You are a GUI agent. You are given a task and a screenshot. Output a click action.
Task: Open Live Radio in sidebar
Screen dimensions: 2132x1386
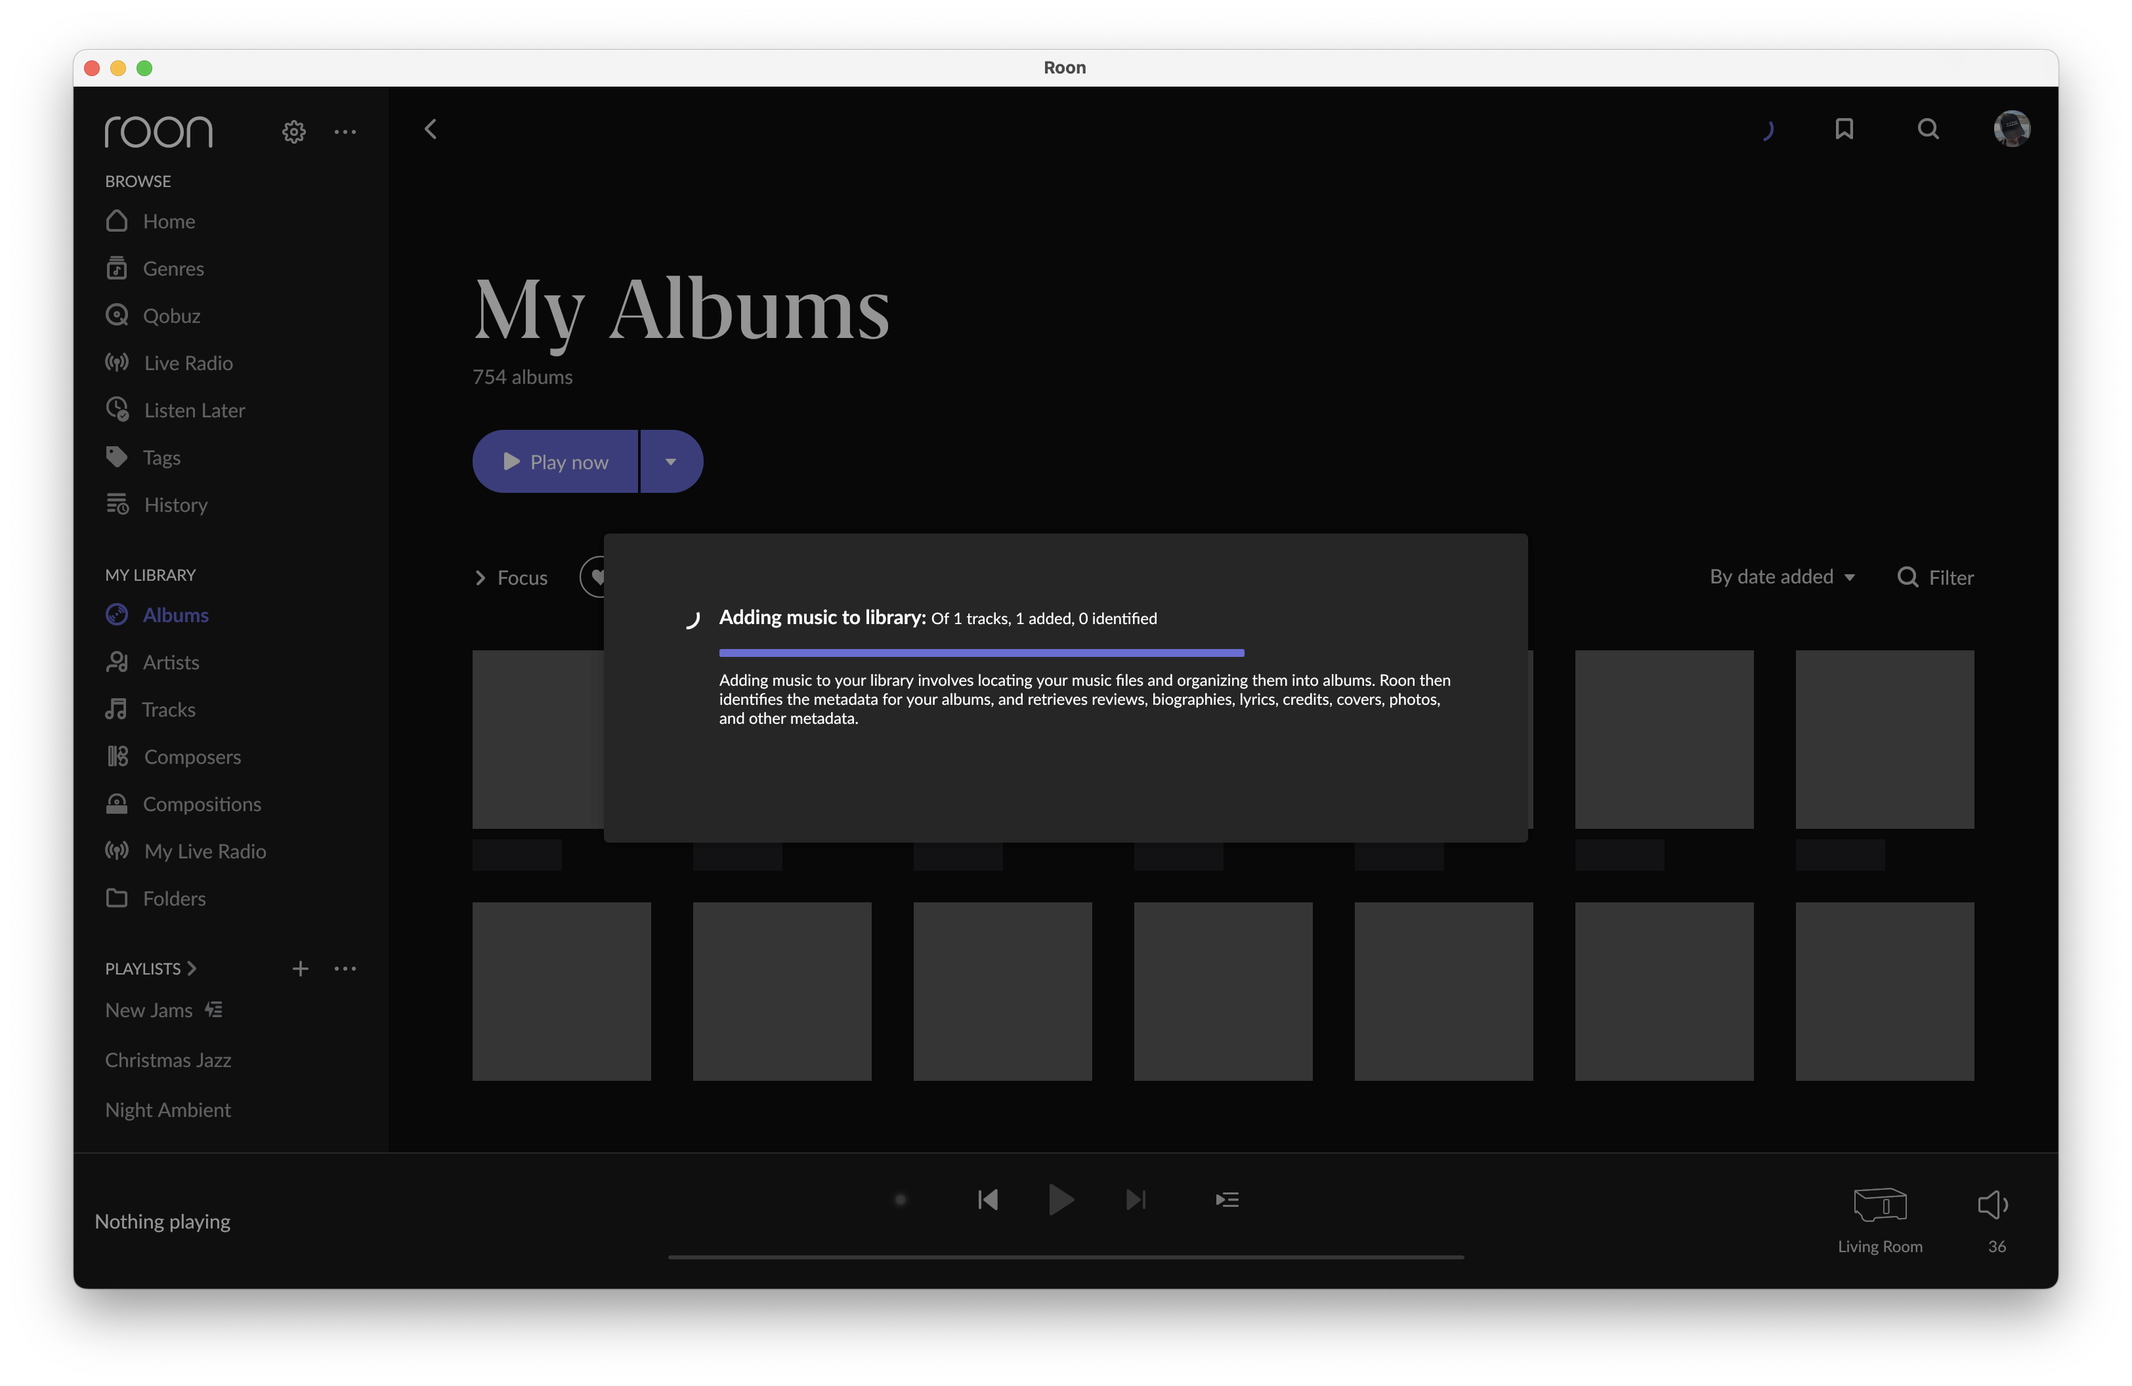click(x=169, y=363)
